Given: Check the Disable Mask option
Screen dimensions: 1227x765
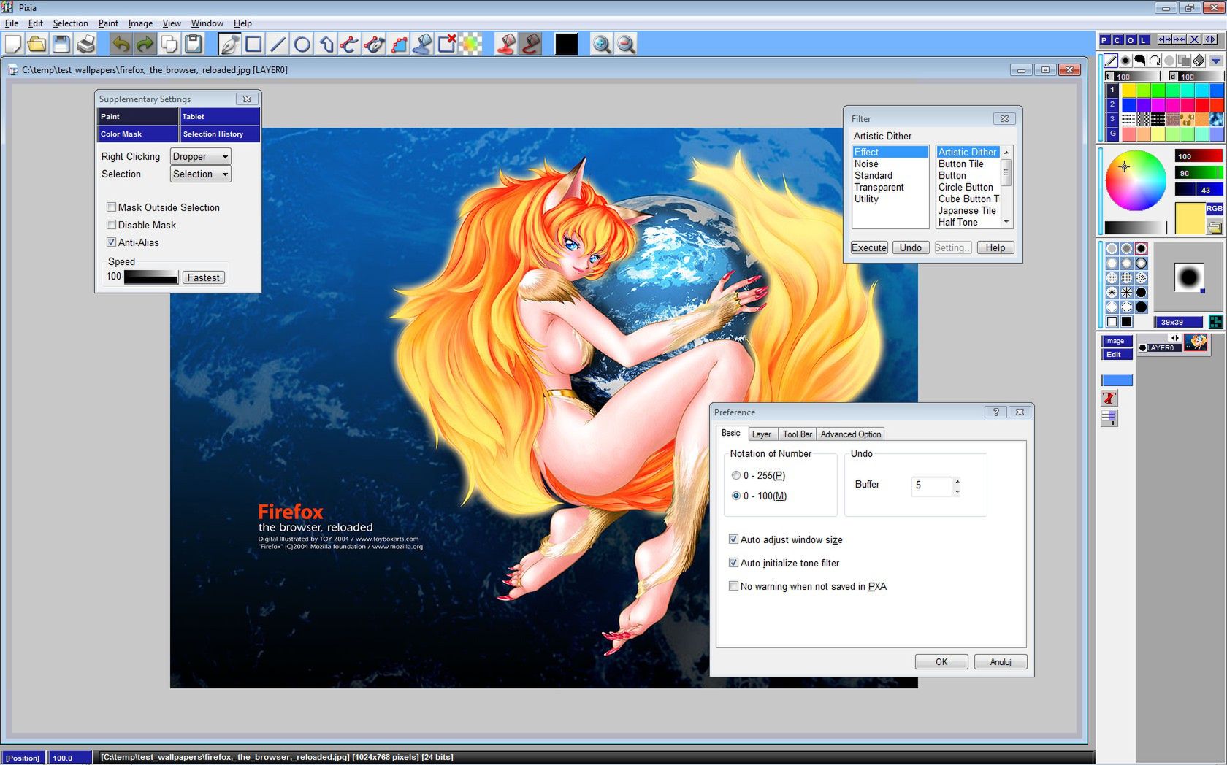Looking at the screenshot, I should (112, 225).
